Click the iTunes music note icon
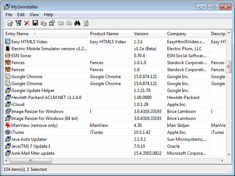This screenshot has height=176, width=235. click(x=8, y=132)
